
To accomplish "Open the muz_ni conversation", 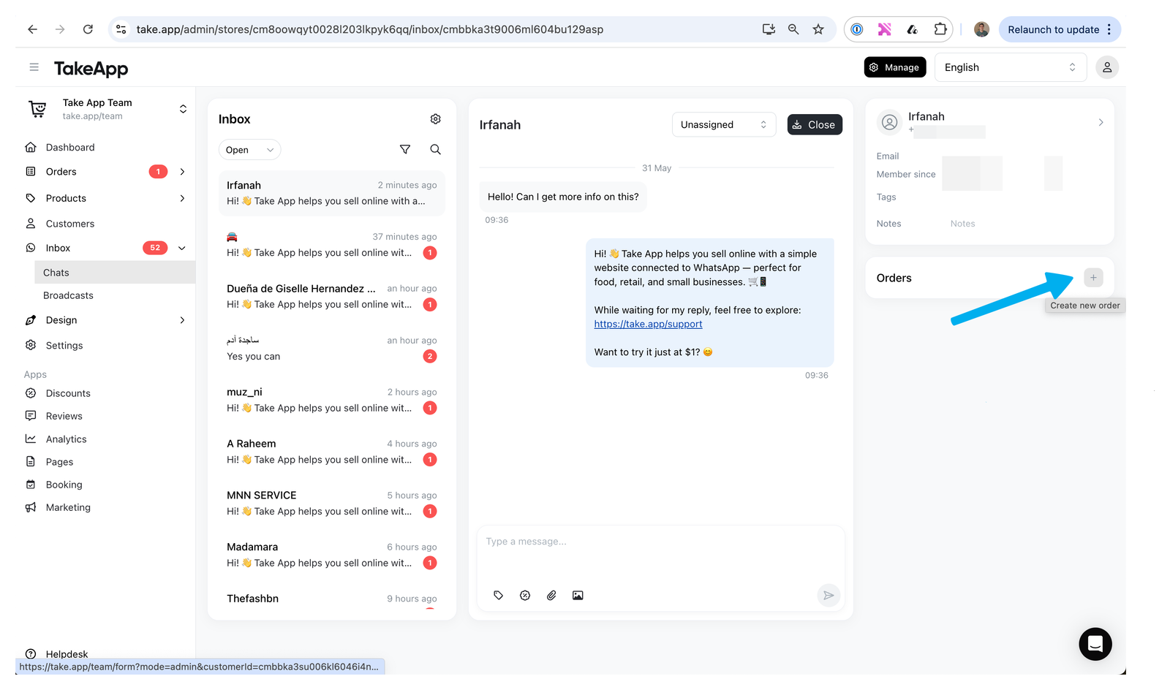I will pyautogui.click(x=331, y=400).
